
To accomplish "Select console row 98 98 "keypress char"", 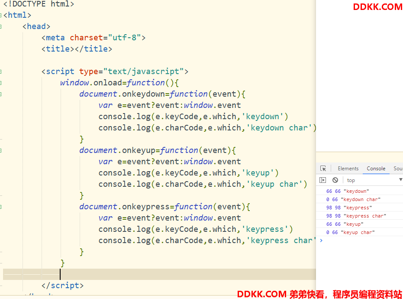I will (x=360, y=216).
